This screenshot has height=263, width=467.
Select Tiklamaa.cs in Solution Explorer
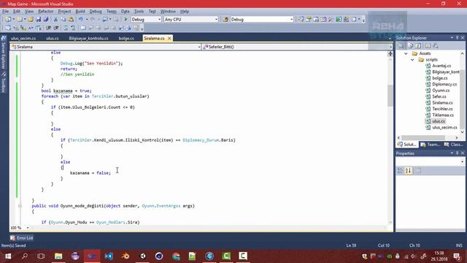[443, 115]
